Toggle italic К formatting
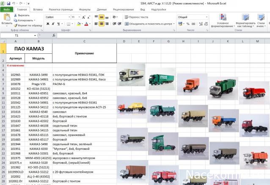270x185 pixels. coord(53,24)
